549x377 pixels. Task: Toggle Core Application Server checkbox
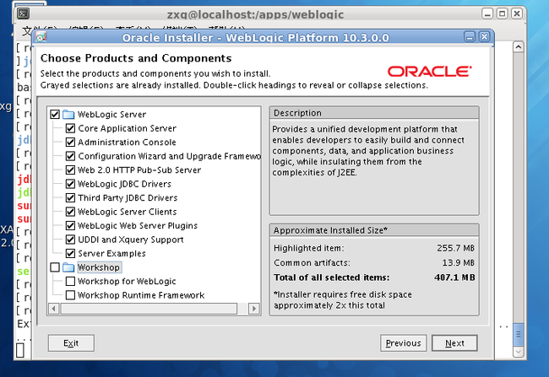click(70, 128)
